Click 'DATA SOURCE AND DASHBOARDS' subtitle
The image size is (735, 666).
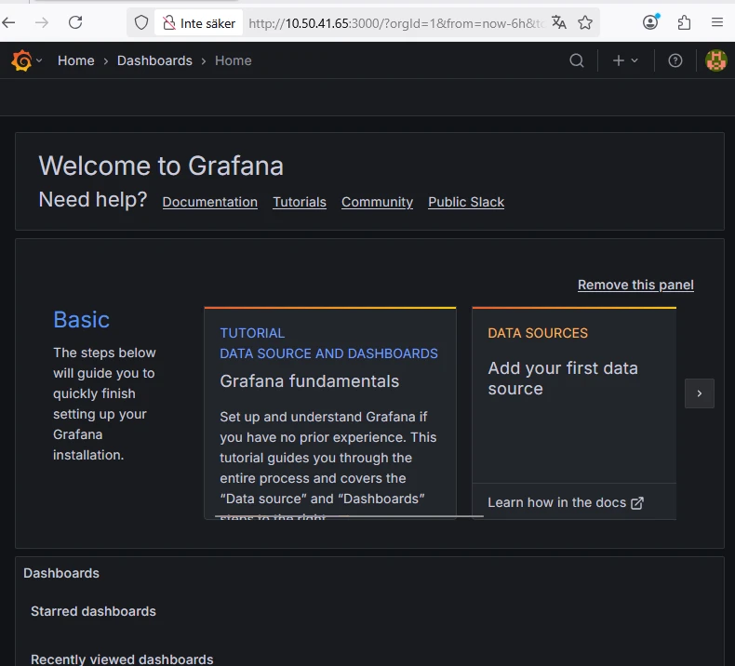[x=328, y=353]
